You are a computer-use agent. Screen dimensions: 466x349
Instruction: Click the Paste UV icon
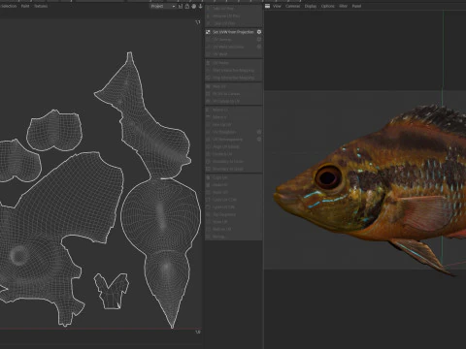click(x=208, y=185)
